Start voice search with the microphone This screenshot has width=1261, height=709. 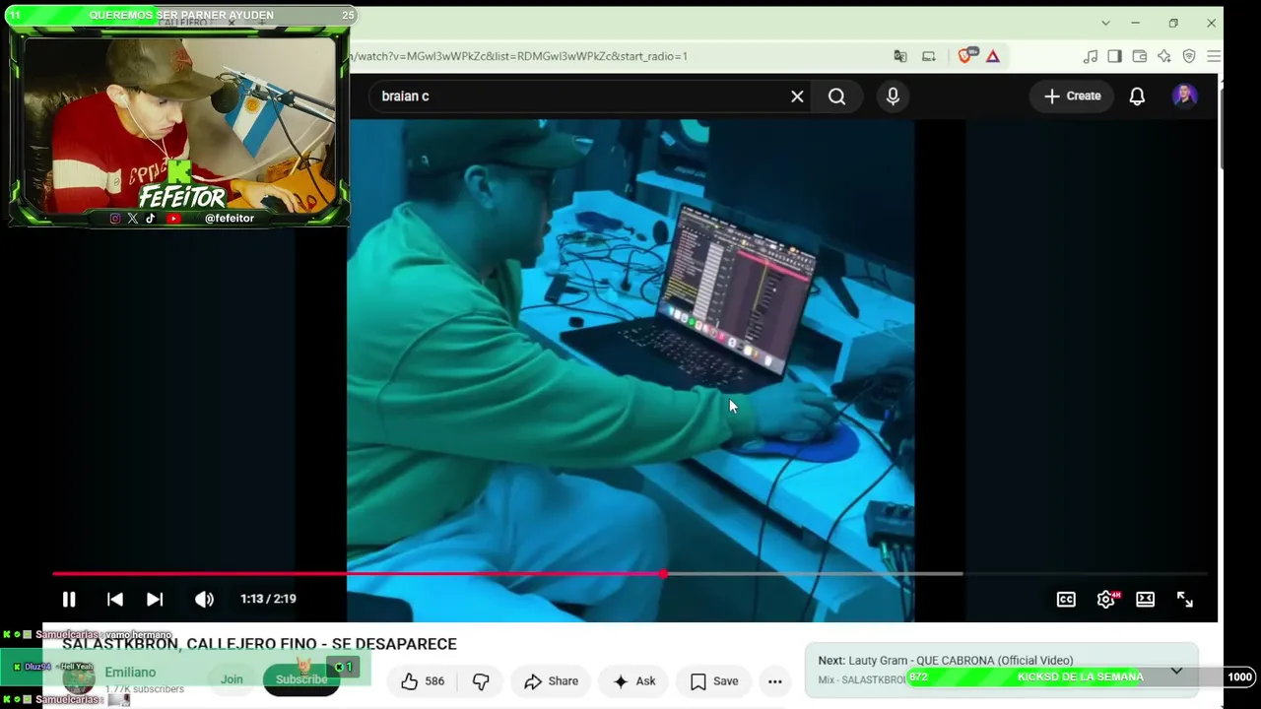(893, 97)
